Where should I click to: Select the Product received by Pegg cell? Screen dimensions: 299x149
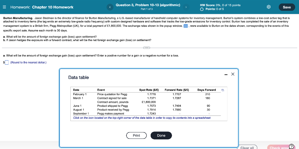click(113, 110)
